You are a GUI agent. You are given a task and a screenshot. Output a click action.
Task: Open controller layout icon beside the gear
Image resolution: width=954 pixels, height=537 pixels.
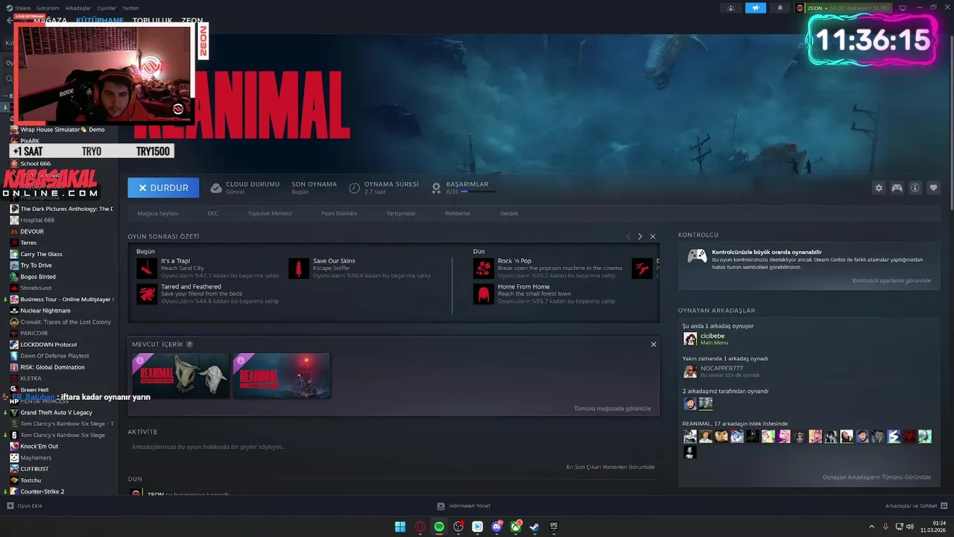[897, 188]
